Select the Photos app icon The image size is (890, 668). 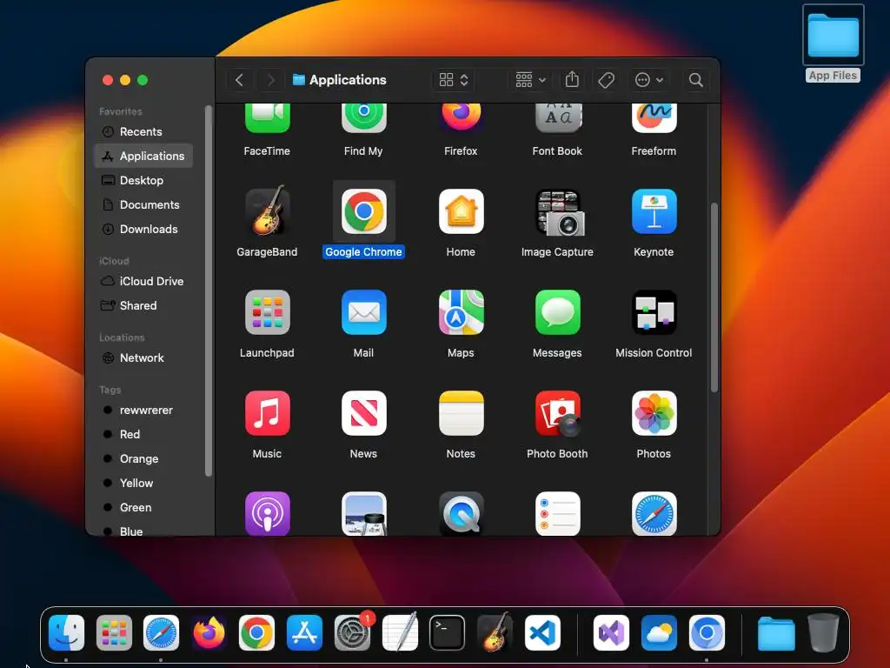click(x=654, y=413)
